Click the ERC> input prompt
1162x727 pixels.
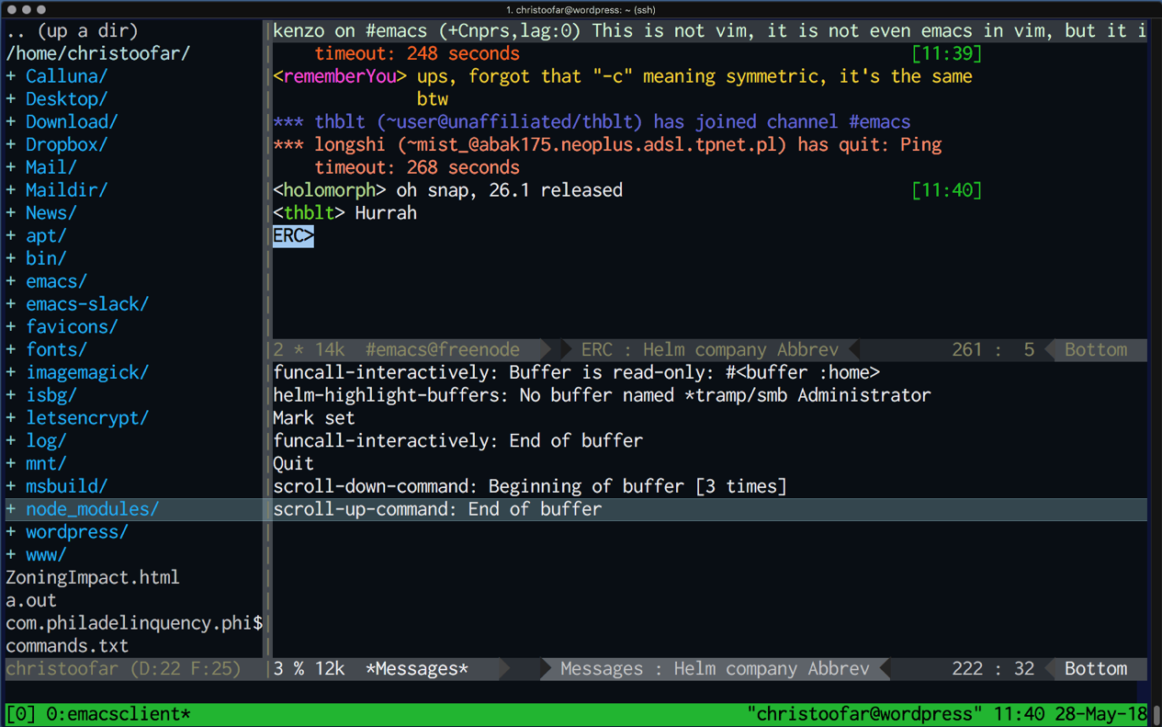293,236
